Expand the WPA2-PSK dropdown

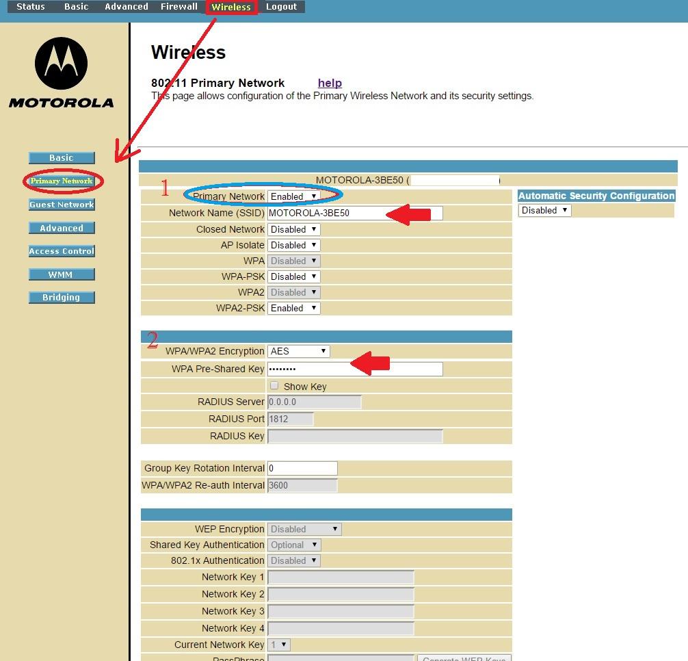(x=293, y=308)
